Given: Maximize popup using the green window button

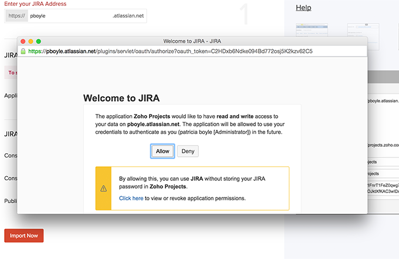Looking at the screenshot, I should [39, 42].
